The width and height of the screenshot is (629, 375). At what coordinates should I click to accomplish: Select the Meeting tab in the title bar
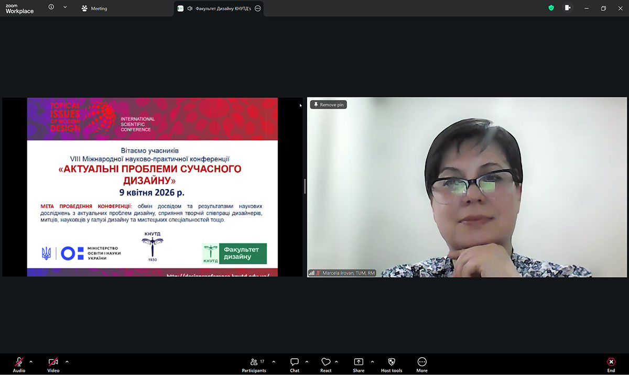coord(94,8)
